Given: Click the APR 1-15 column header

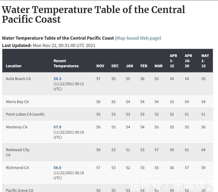Looking at the screenshot, I should (173, 61).
